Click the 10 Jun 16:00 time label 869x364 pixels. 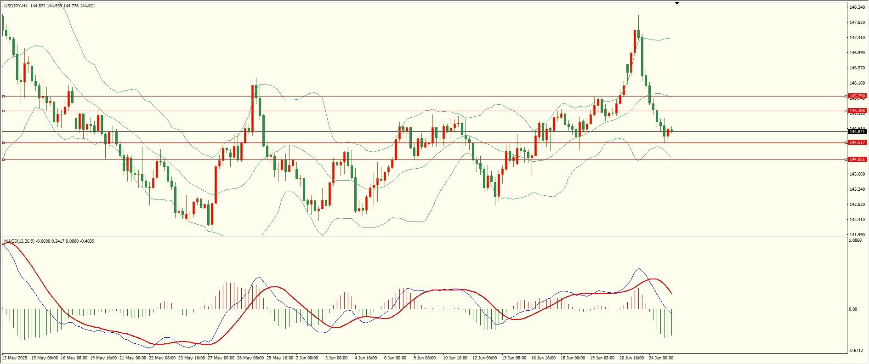(455, 358)
